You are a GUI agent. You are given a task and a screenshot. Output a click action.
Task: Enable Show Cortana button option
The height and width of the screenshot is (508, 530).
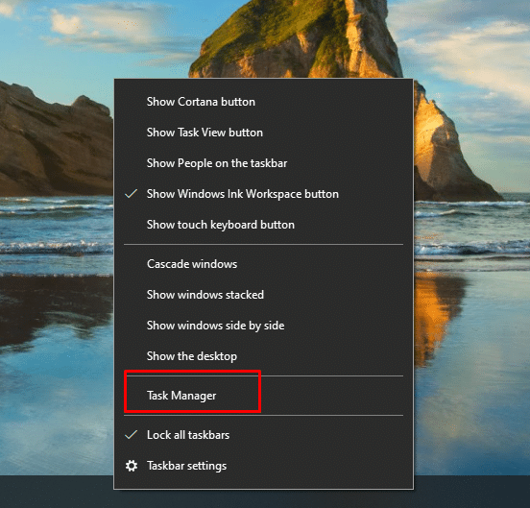[263, 102]
